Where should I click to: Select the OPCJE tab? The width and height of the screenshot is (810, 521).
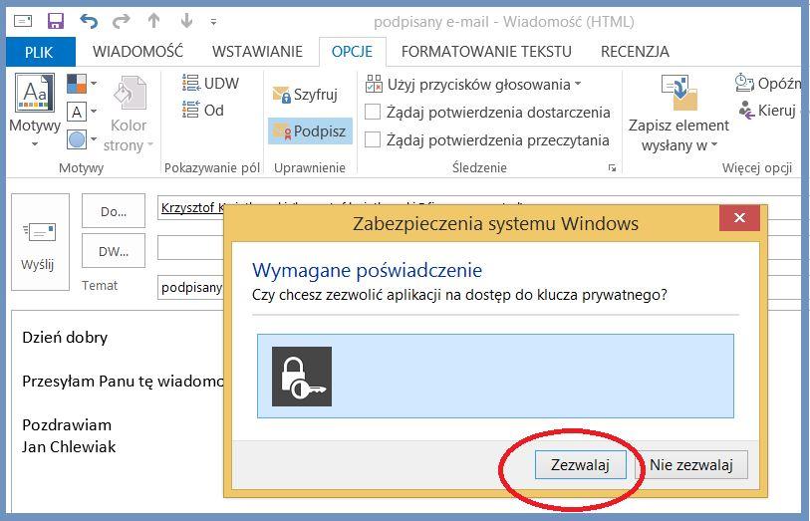click(352, 52)
